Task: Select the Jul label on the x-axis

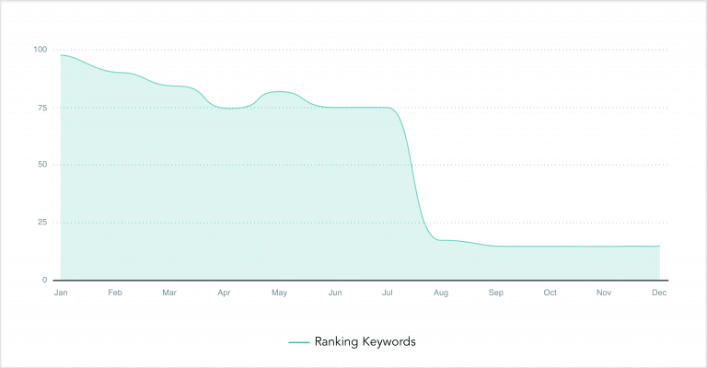Action: 388,293
